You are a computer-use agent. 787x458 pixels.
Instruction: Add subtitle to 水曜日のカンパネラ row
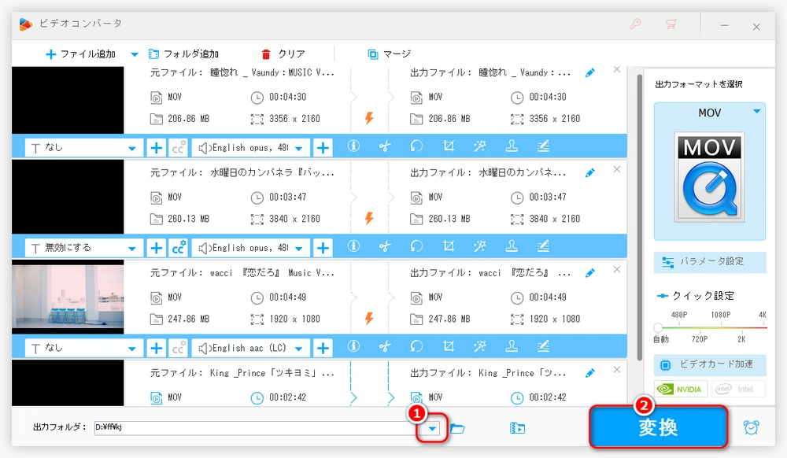tap(157, 248)
